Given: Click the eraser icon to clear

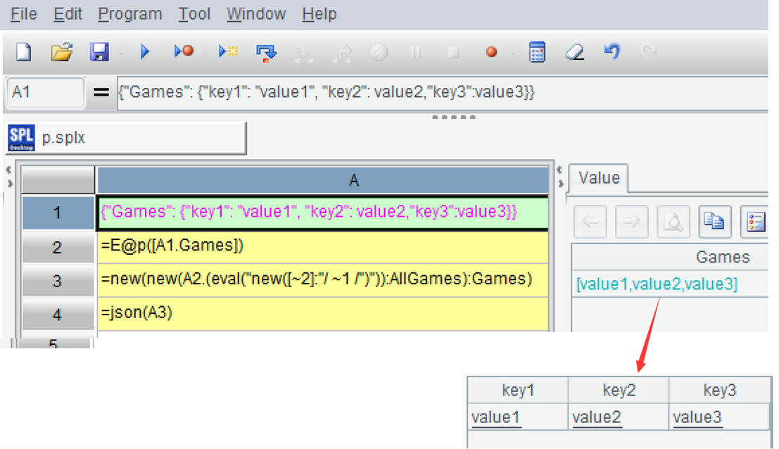Looking at the screenshot, I should coord(575,52).
